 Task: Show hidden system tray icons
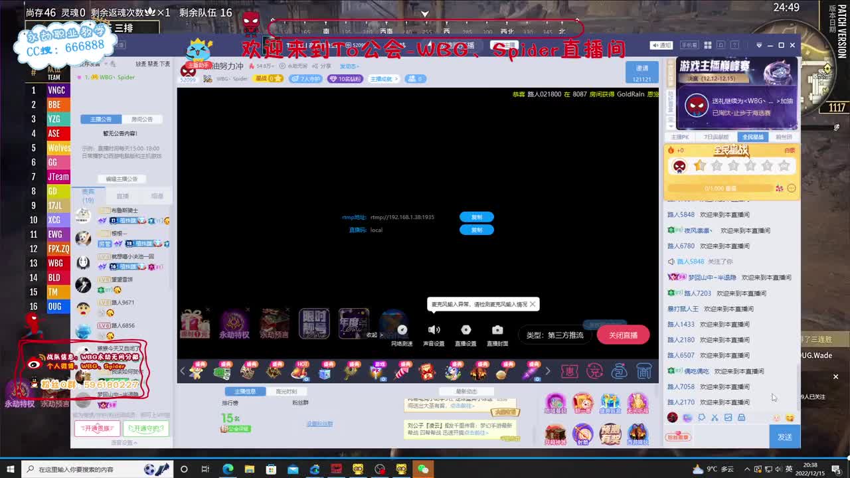pyautogui.click(x=748, y=469)
